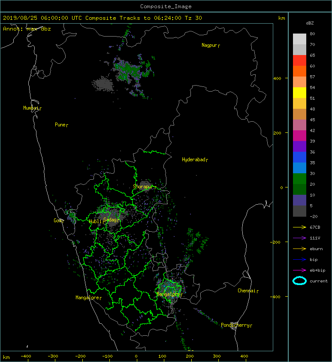Viewport: 332px width, 362px height.
Task: Click the '111V' legend text
Action: (315, 238)
